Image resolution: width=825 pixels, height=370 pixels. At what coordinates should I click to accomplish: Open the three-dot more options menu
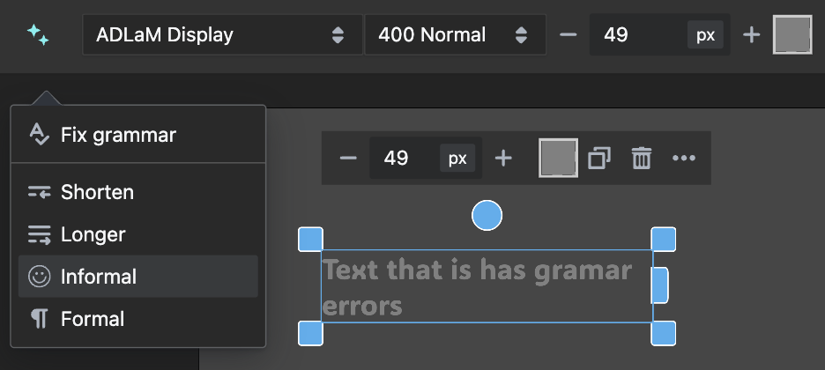pyautogui.click(x=684, y=158)
